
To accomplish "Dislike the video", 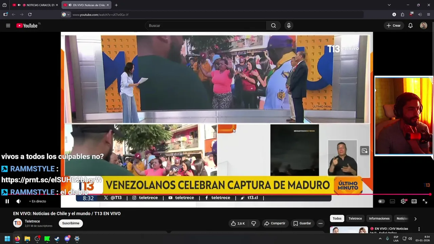I will point(254,223).
